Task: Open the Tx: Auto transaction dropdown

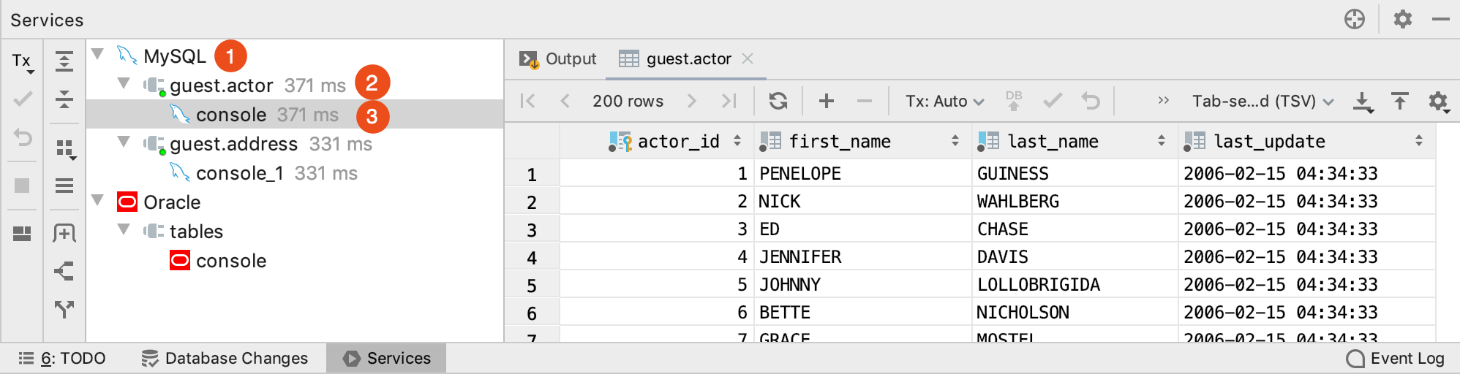Action: [x=944, y=101]
